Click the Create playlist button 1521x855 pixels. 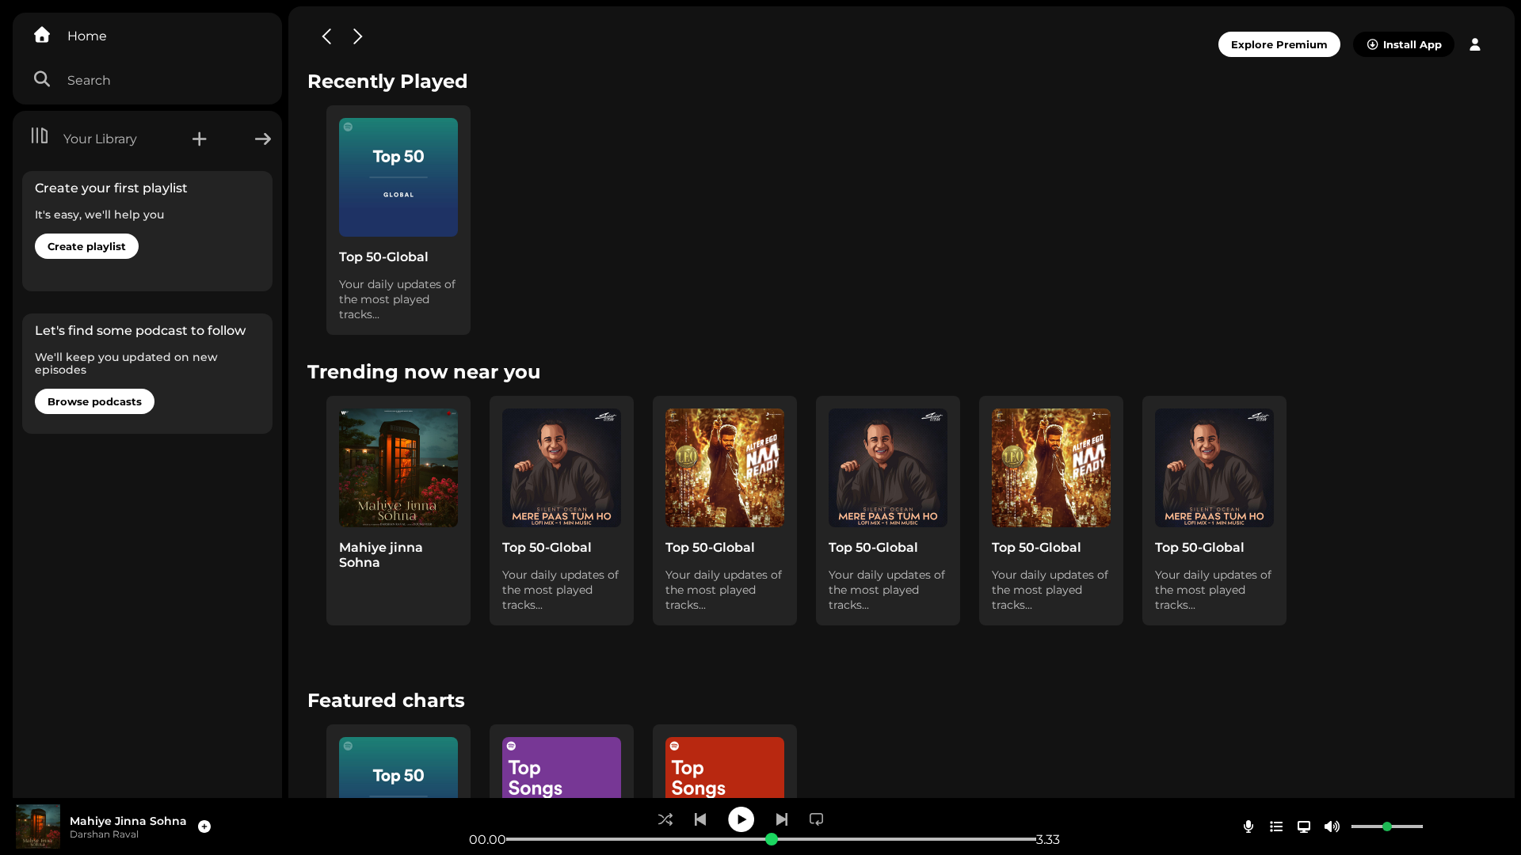pos(86,246)
